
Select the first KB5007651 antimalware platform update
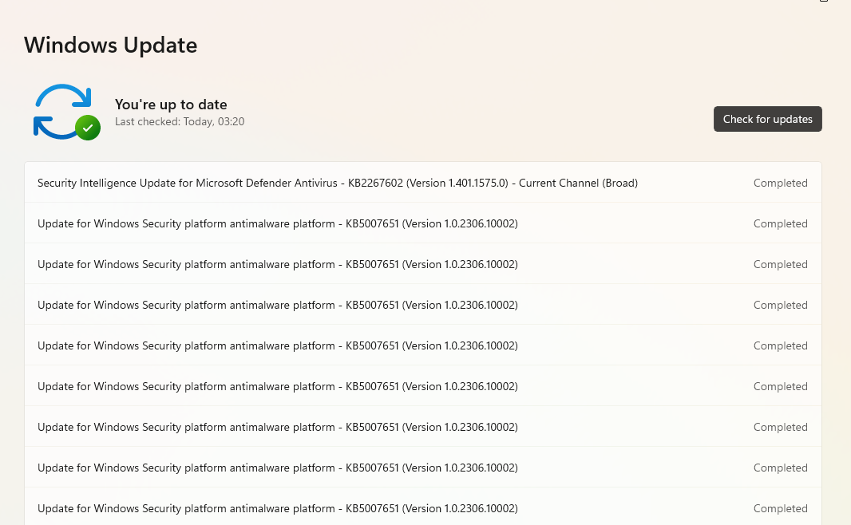[277, 224]
